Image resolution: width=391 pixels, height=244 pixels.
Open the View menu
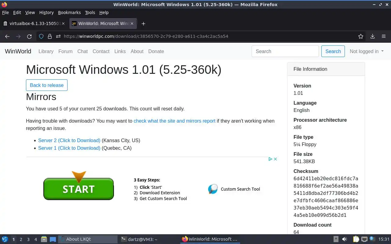click(30, 13)
